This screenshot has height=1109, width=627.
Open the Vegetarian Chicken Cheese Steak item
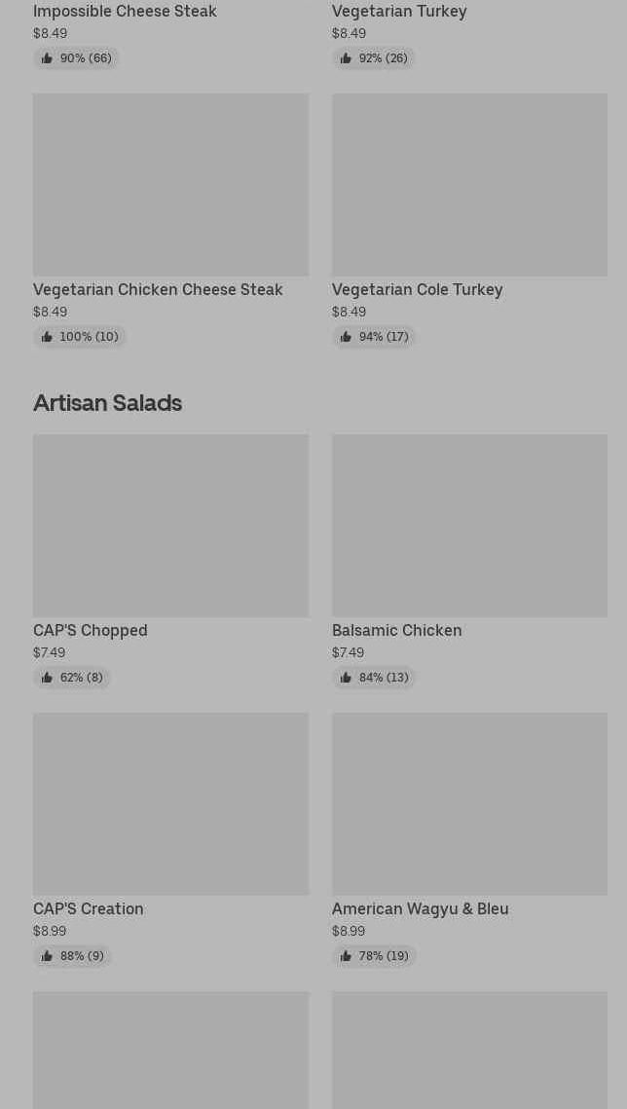[x=158, y=289]
